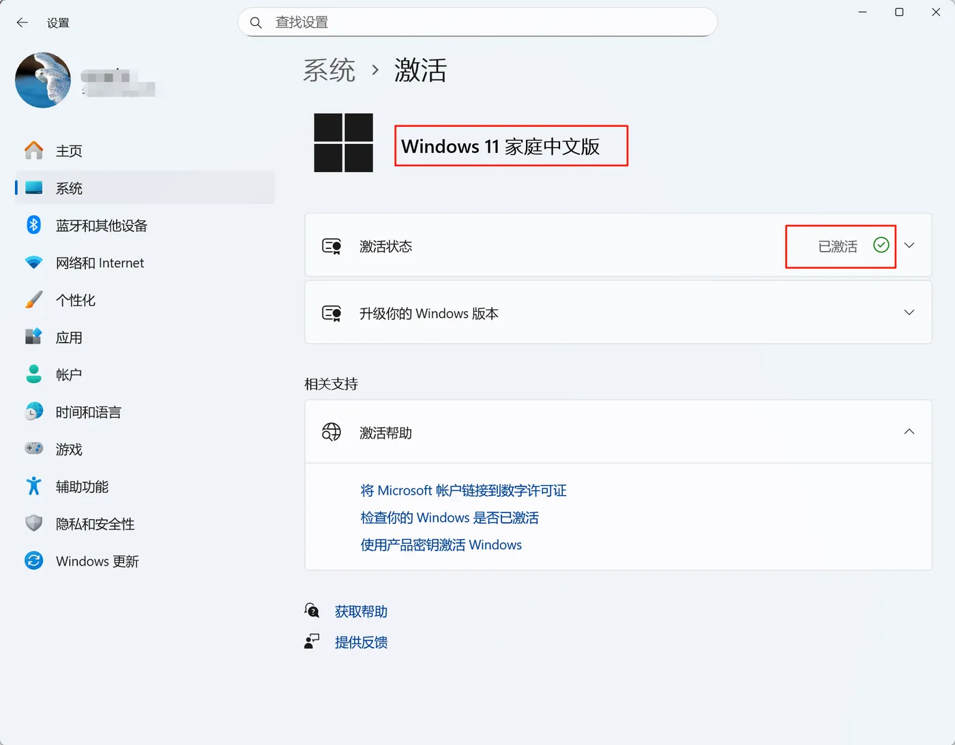The height and width of the screenshot is (745, 955).
Task: Click the Windows logo beside the edition name
Action: point(343,143)
